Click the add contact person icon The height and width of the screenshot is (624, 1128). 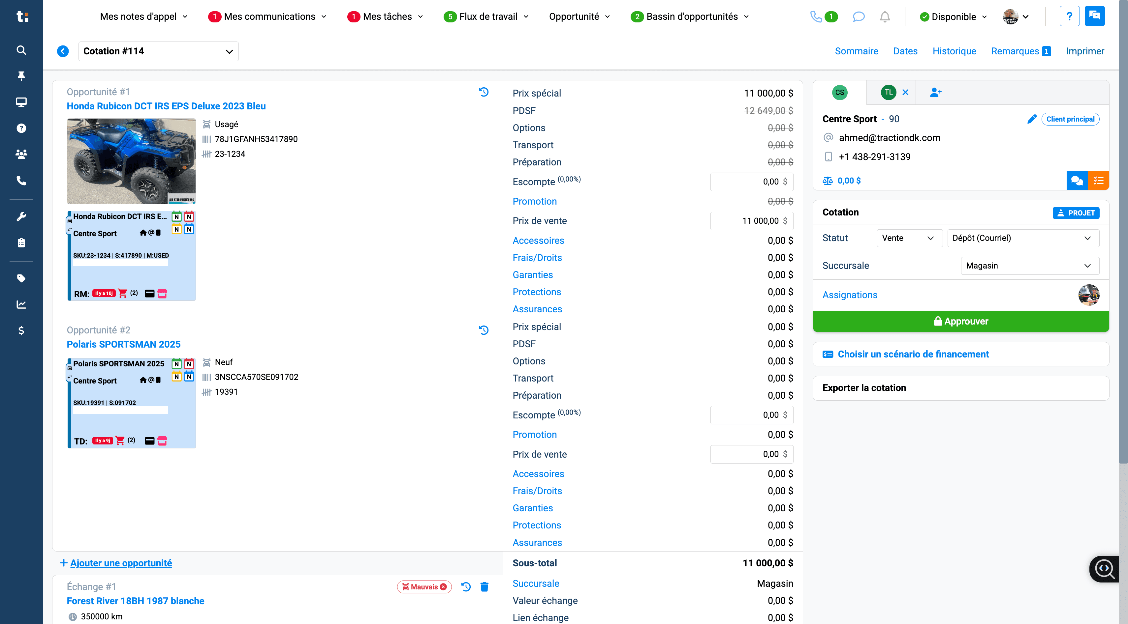tap(936, 92)
